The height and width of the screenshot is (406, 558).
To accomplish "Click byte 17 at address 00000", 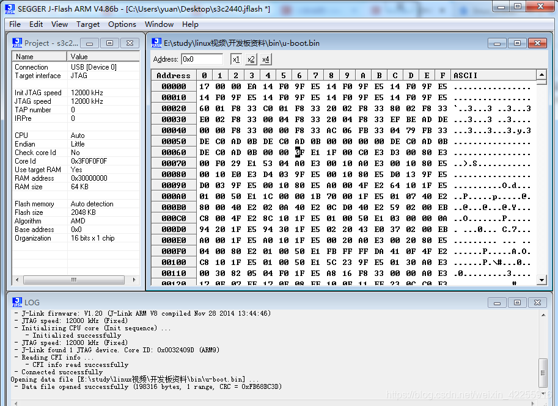I will [x=204, y=87].
